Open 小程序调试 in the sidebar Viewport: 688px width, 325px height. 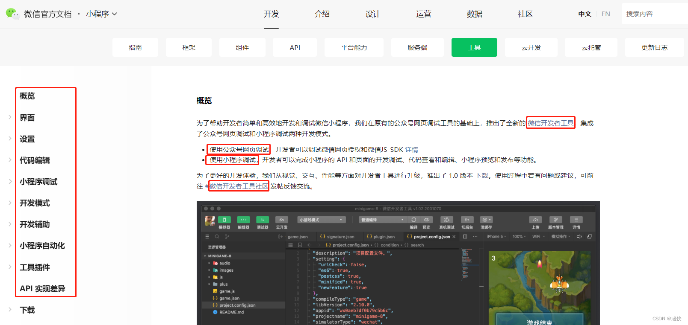(38, 182)
